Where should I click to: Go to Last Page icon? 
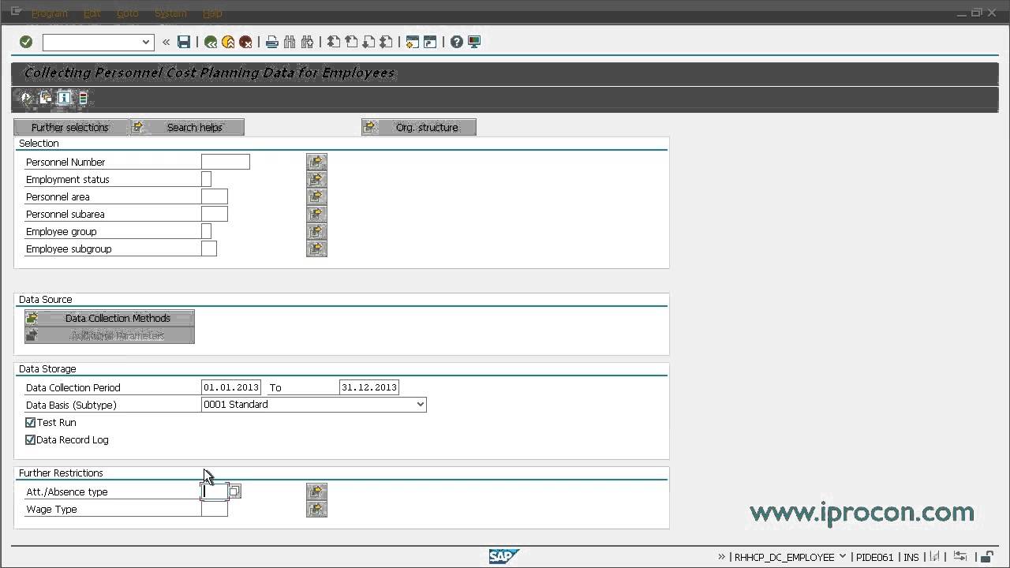click(386, 42)
